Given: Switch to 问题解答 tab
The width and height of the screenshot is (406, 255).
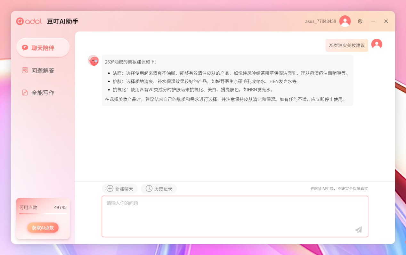Looking at the screenshot, I should pos(43,70).
